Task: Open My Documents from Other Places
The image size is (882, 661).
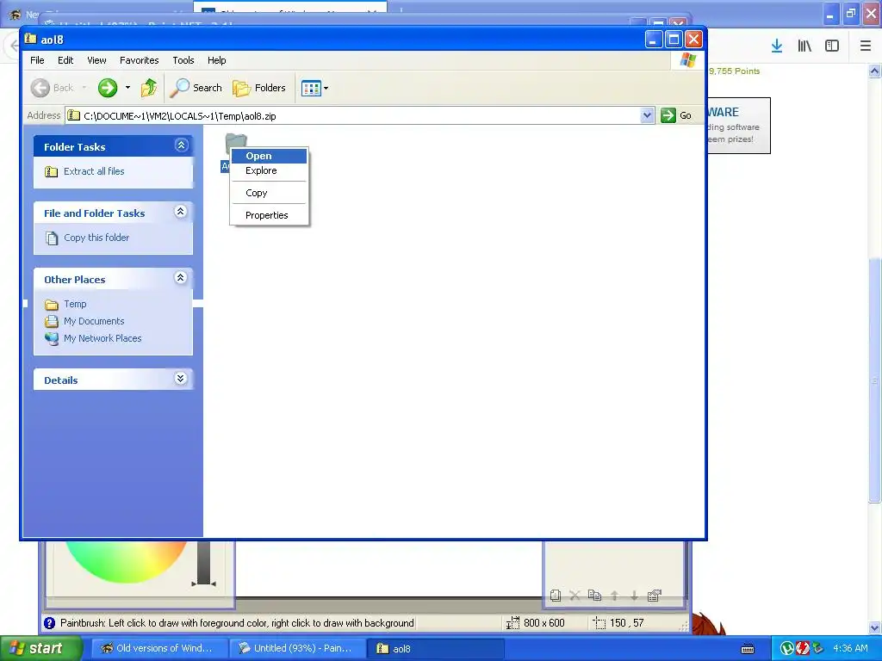Action: [94, 321]
